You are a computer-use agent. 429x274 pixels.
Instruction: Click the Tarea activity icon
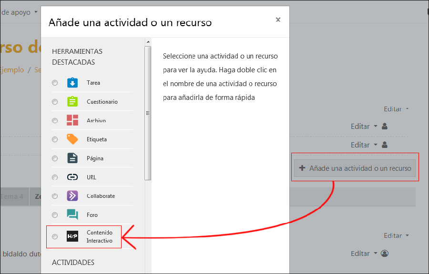(72, 83)
